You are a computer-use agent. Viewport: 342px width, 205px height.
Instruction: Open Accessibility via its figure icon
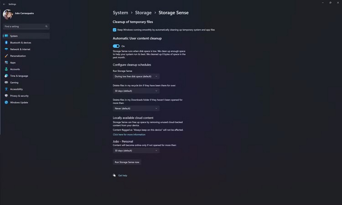pyautogui.click(x=6, y=89)
